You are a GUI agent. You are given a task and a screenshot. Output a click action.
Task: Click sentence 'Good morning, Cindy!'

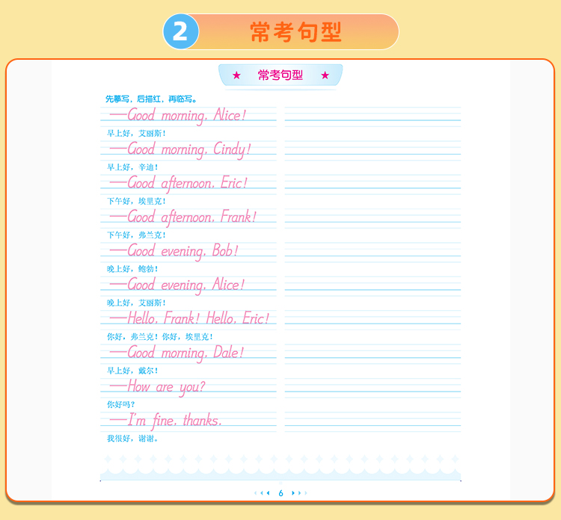click(x=180, y=149)
